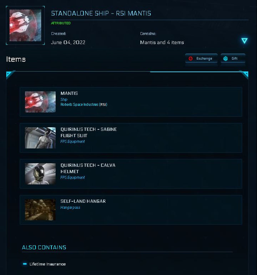
Task: Click the Gift button
Action: click(233, 59)
